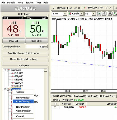The width and height of the screenshot is (117, 120).
Task: Increase the Amount value with the up stepper
Action: click(x=46, y=46)
